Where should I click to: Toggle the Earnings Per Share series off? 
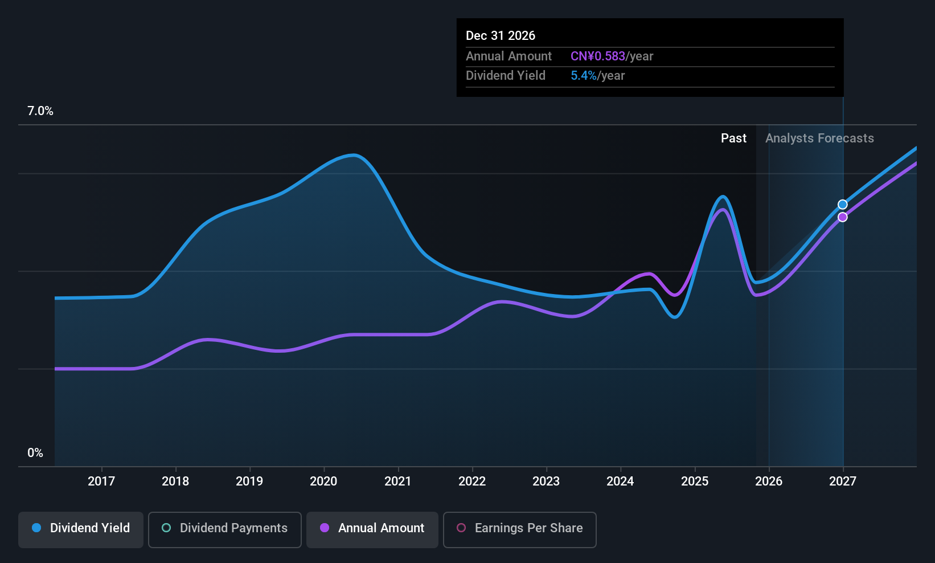point(519,529)
